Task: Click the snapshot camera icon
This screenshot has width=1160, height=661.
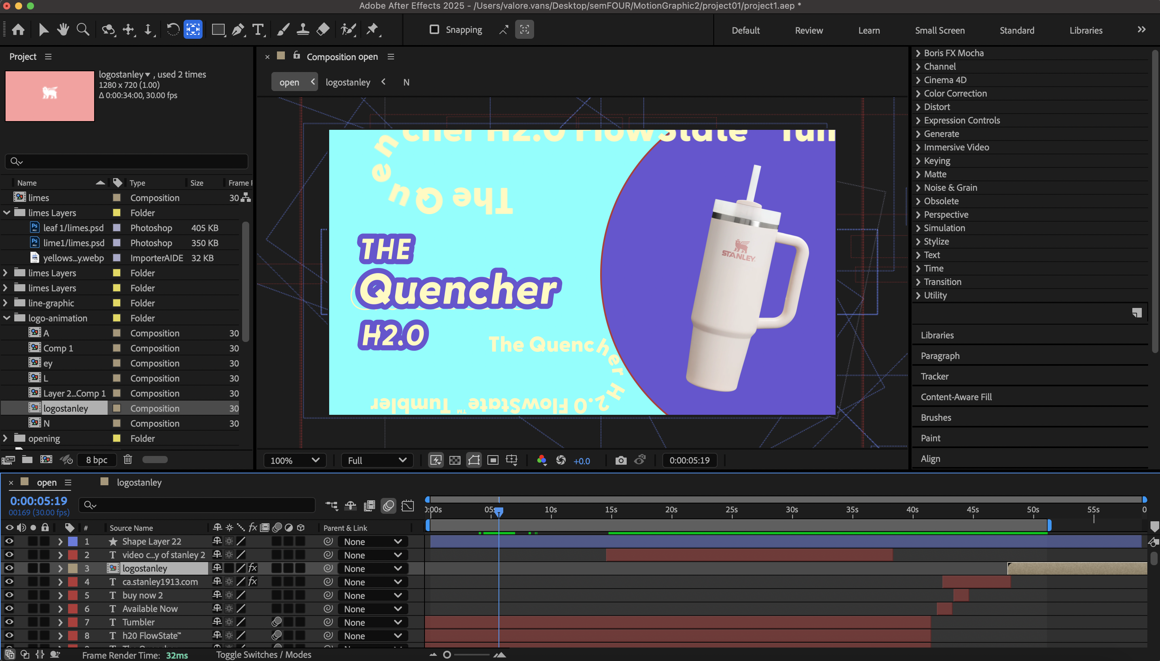Action: 621,460
